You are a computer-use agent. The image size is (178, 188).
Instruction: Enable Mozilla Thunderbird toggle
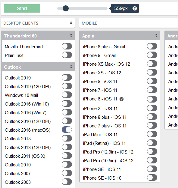click(67, 46)
